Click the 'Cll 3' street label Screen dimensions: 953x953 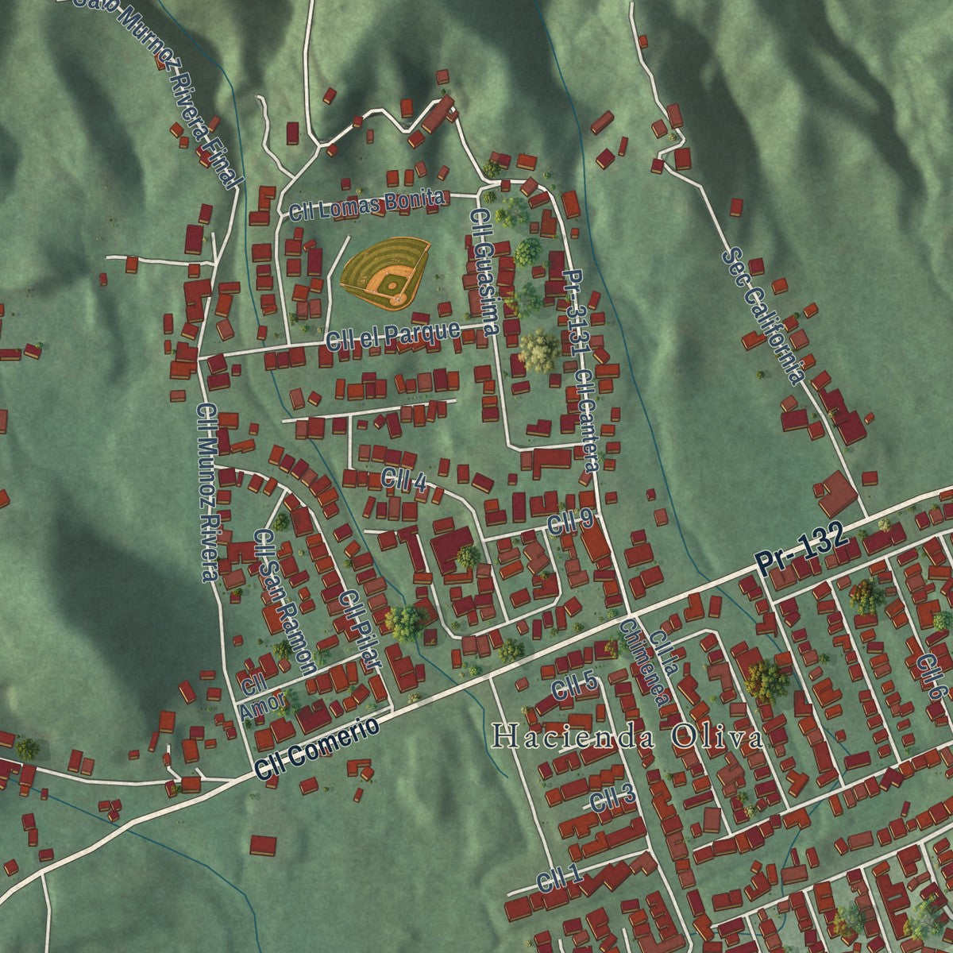pyautogui.click(x=612, y=798)
